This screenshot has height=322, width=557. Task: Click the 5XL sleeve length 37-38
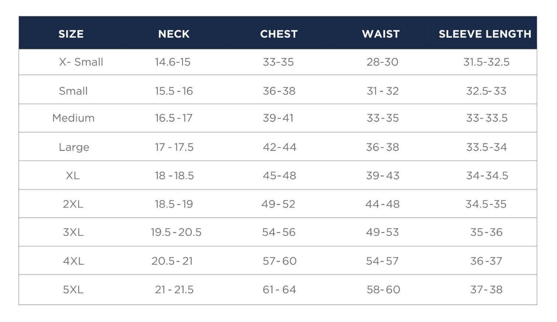[486, 290]
